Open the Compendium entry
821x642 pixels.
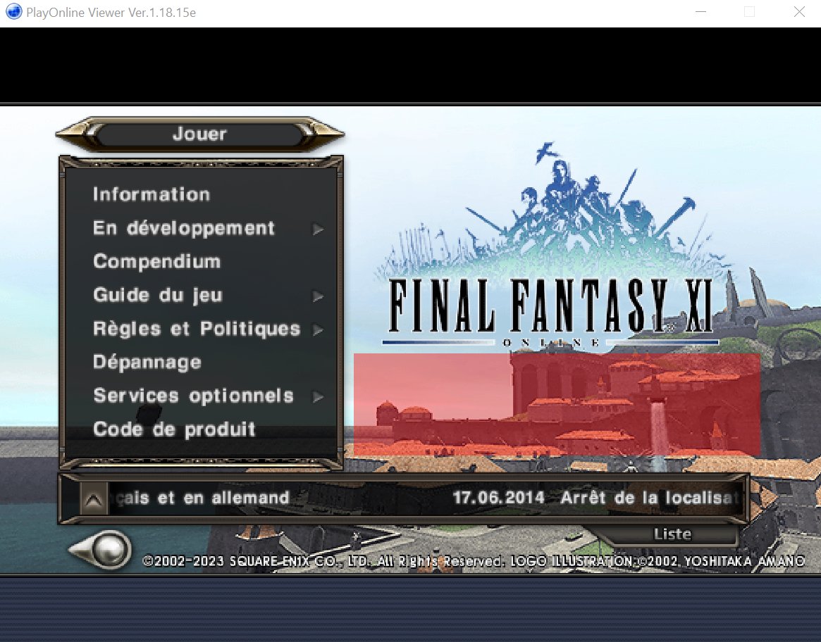[156, 262]
